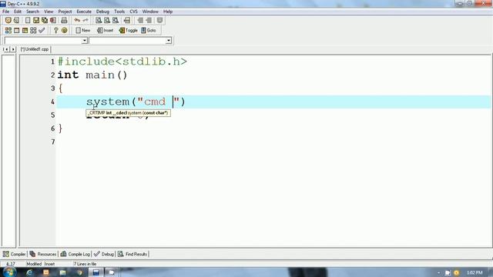Click the Dev-C++ taskbar button
Image resolution: width=493 pixels, height=277 pixels.
pos(96,272)
